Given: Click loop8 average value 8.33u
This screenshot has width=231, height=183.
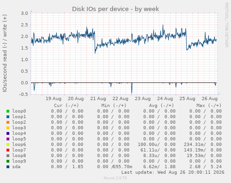Looking at the screenshot, I should coord(150,156).
